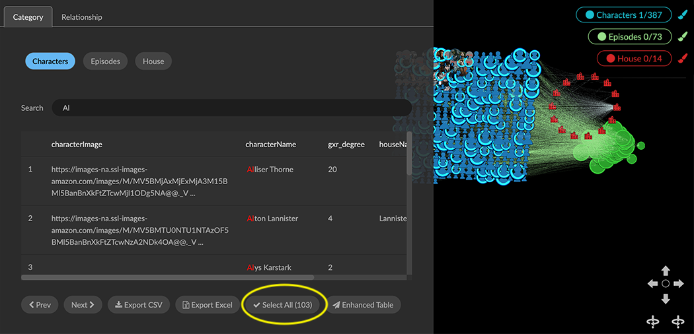Viewport: 694px width, 334px height.
Task: Recenter graph with center circle control
Action: (x=665, y=284)
